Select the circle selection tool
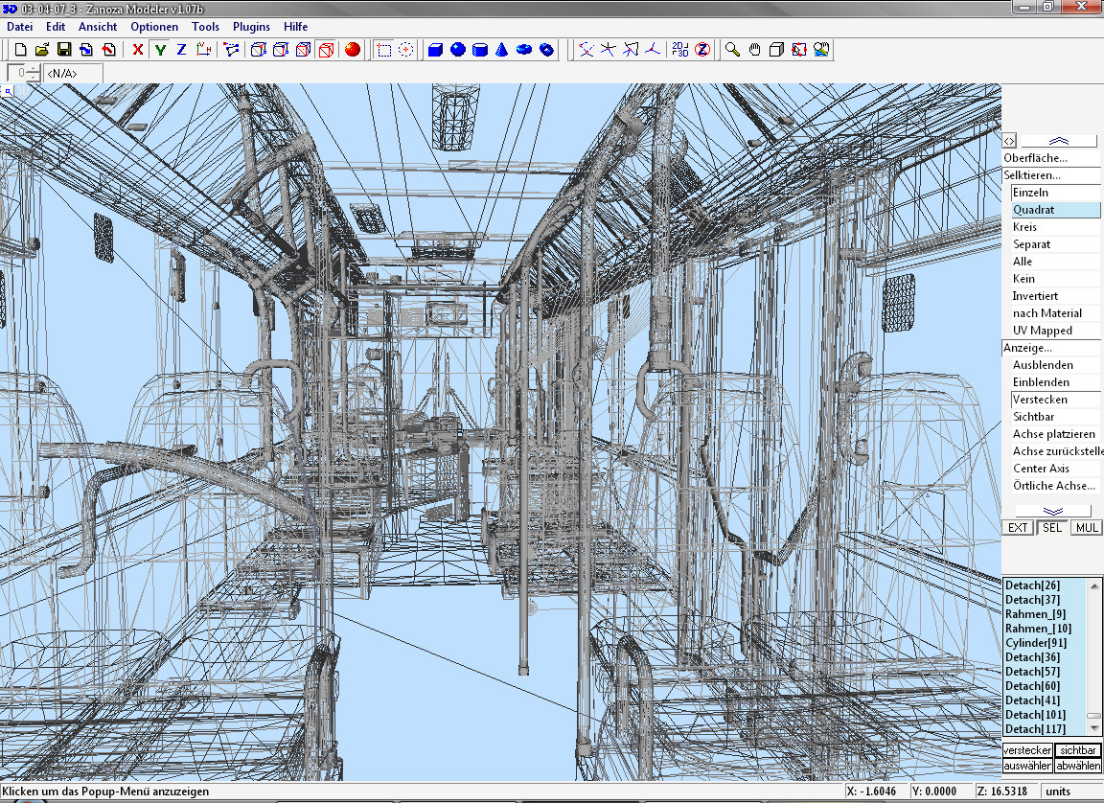Viewport: 1104px width, 803px height. click(x=406, y=49)
